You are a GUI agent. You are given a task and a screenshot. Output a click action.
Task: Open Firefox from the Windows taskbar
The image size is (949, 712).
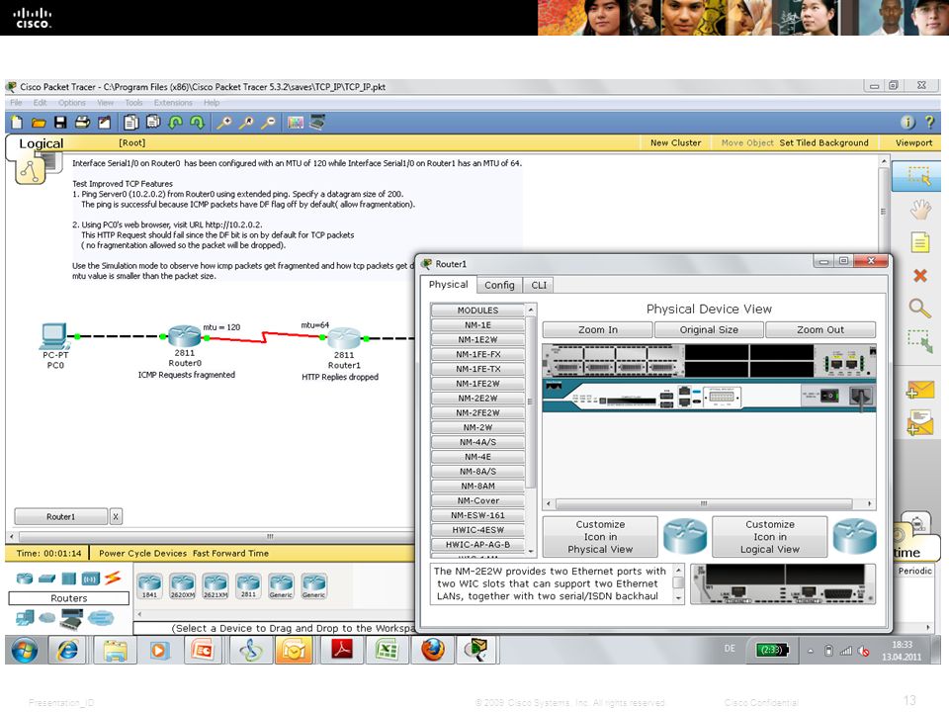coord(432,651)
